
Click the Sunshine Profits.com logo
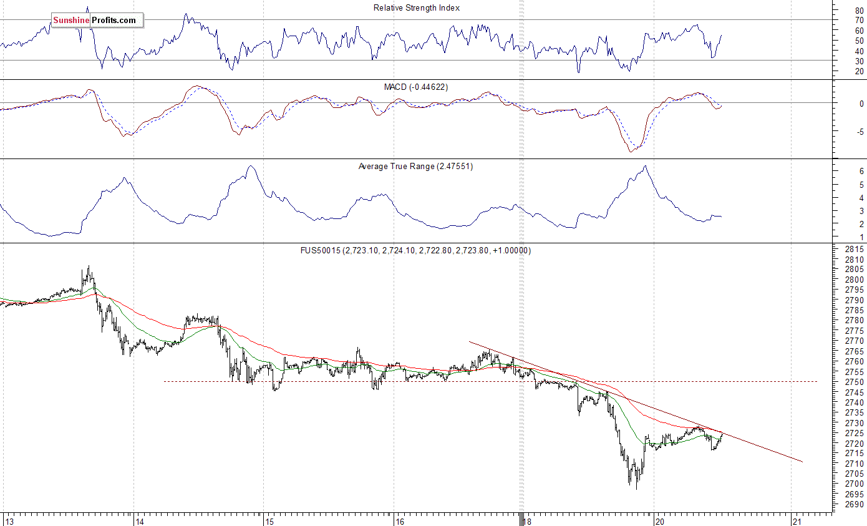pyautogui.click(x=97, y=21)
